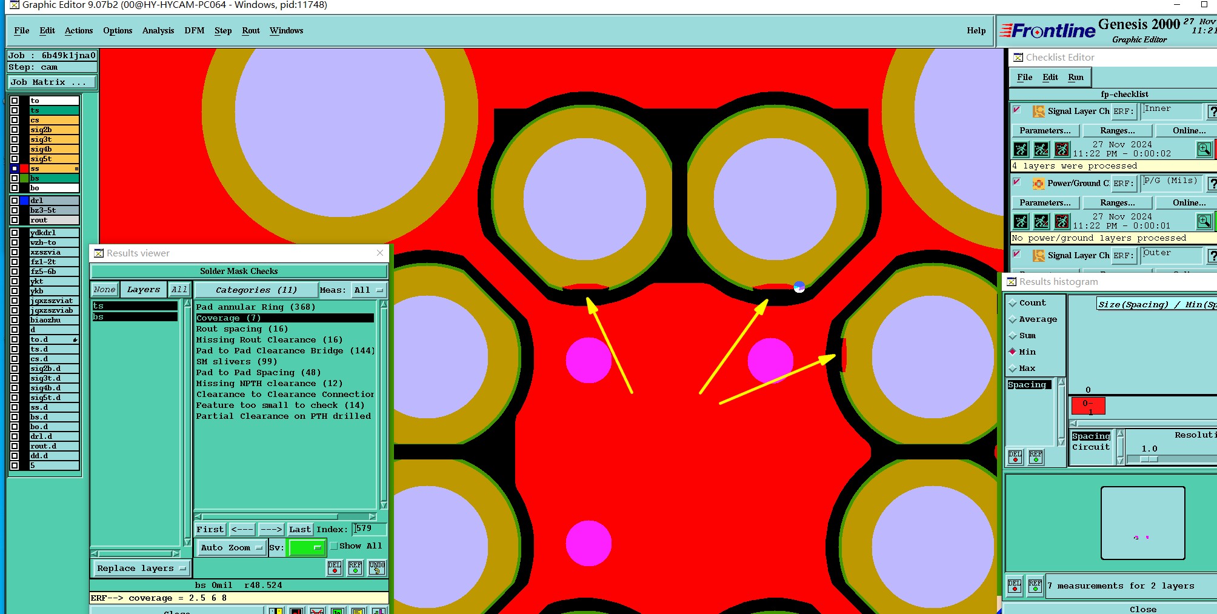Click REF icon beside measurements status text
Screen dimensions: 1217x614
tap(1035, 586)
